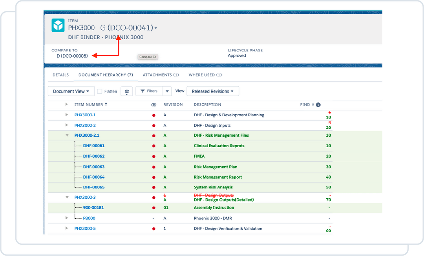Click the red status indicator on PHX3000-3

(153, 197)
